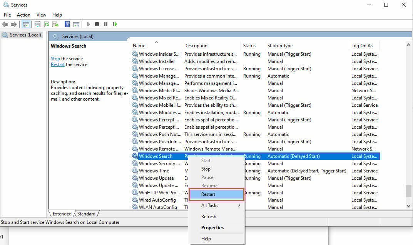Select the Windows Mixed Re... service row

[256, 98]
